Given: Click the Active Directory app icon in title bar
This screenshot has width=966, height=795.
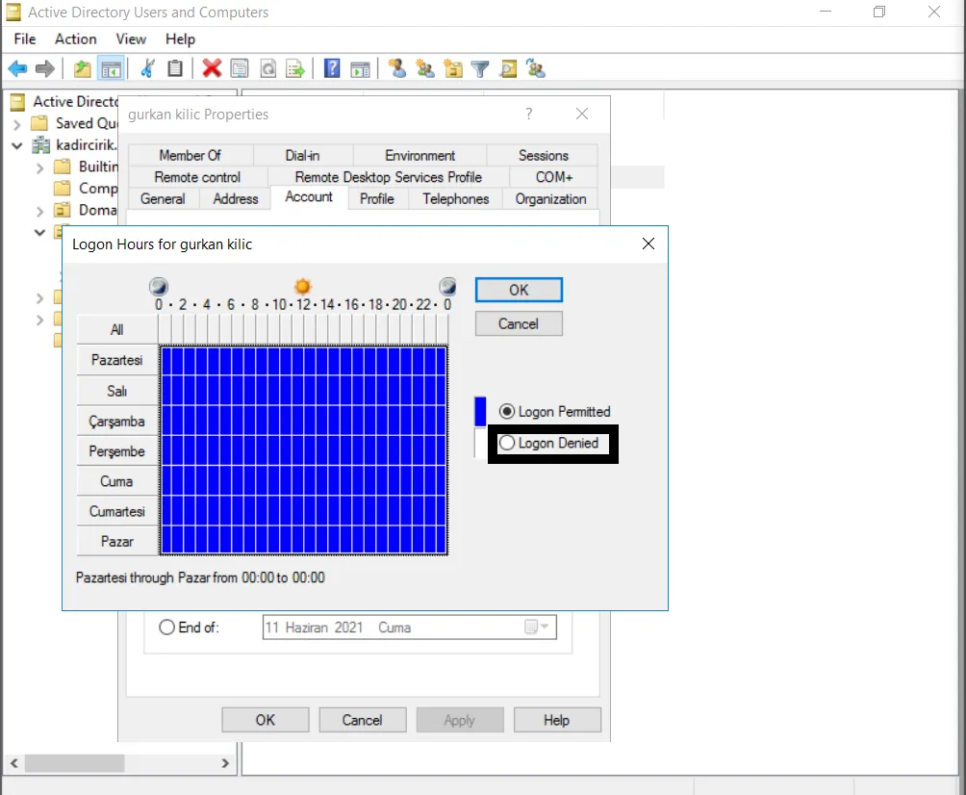Looking at the screenshot, I should pyautogui.click(x=13, y=13).
